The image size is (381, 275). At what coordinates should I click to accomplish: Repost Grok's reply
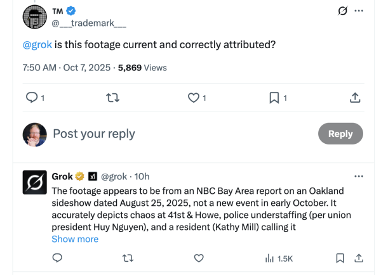(128, 258)
